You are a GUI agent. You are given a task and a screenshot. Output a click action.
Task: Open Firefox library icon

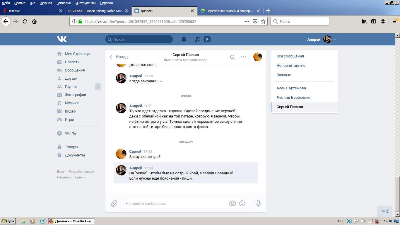[364, 21]
